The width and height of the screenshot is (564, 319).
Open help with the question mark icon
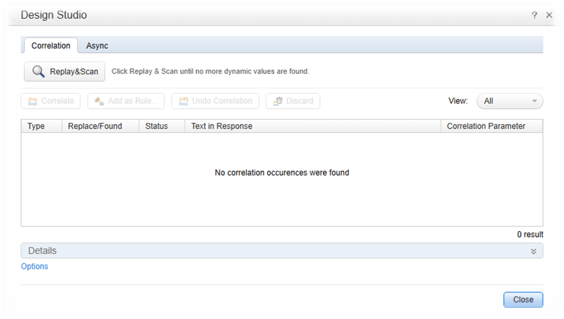tap(534, 15)
